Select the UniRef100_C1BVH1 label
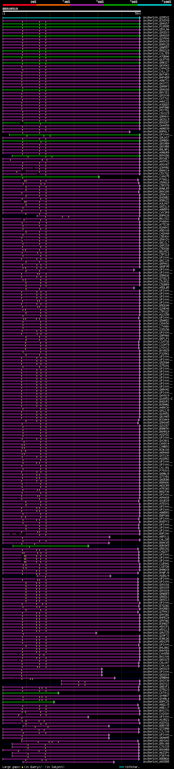This screenshot has width=174, height=769. pos(156,564)
